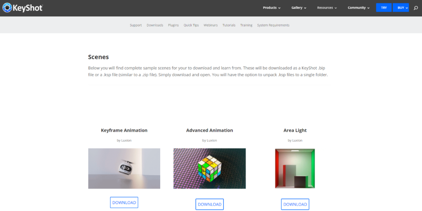Open the Resources dropdown menu
422x211 pixels.
click(x=327, y=8)
